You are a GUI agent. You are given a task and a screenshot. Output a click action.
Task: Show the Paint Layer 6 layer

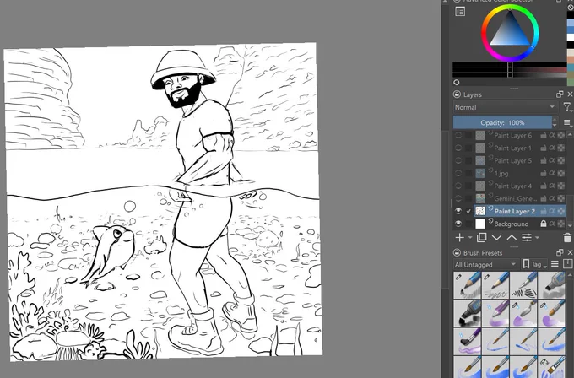[458, 135]
